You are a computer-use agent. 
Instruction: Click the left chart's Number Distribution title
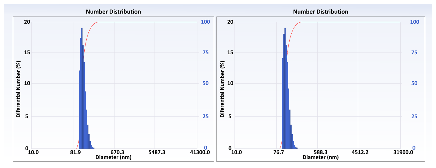pyautogui.click(x=113, y=12)
